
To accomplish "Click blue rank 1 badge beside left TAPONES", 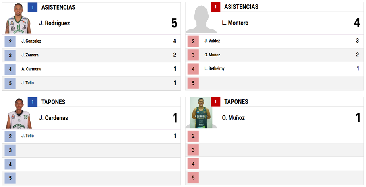I will pyautogui.click(x=33, y=102).
